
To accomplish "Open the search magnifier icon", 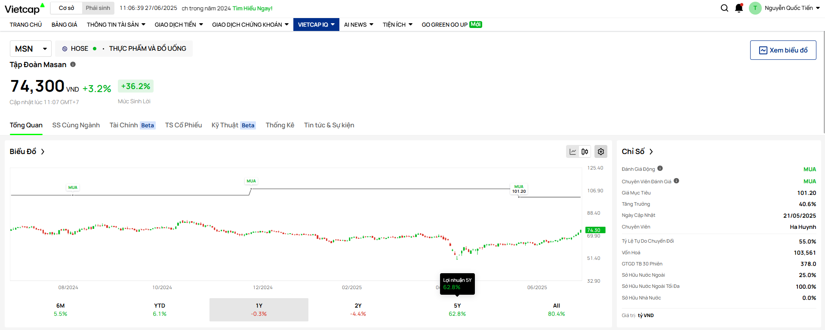I will [724, 8].
